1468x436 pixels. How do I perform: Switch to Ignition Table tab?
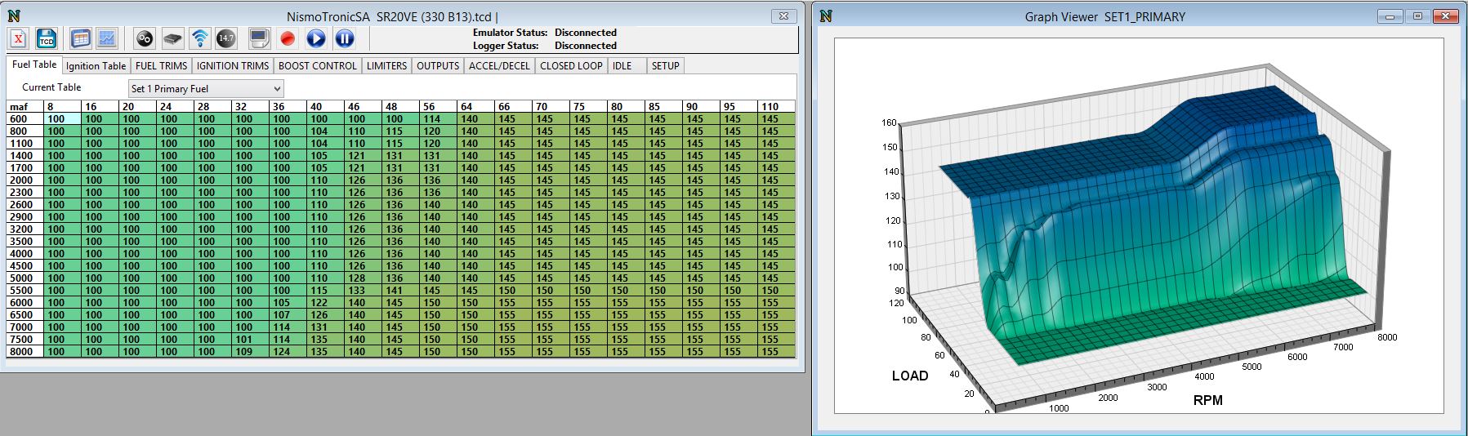pos(96,66)
